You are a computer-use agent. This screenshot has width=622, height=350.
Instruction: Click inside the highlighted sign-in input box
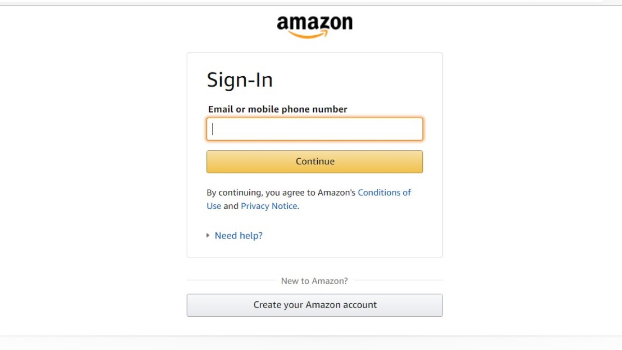pyautogui.click(x=315, y=129)
